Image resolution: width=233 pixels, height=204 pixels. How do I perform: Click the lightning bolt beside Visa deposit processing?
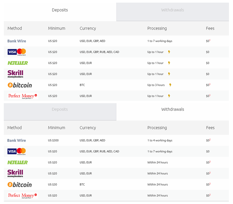pyautogui.click(x=169, y=52)
